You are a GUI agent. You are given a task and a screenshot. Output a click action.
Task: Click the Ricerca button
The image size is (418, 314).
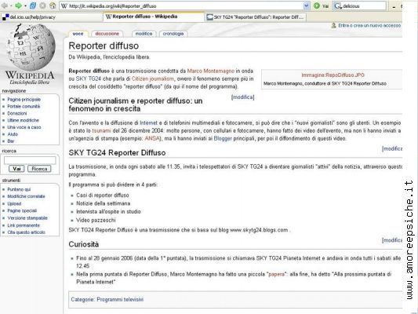pos(39,169)
